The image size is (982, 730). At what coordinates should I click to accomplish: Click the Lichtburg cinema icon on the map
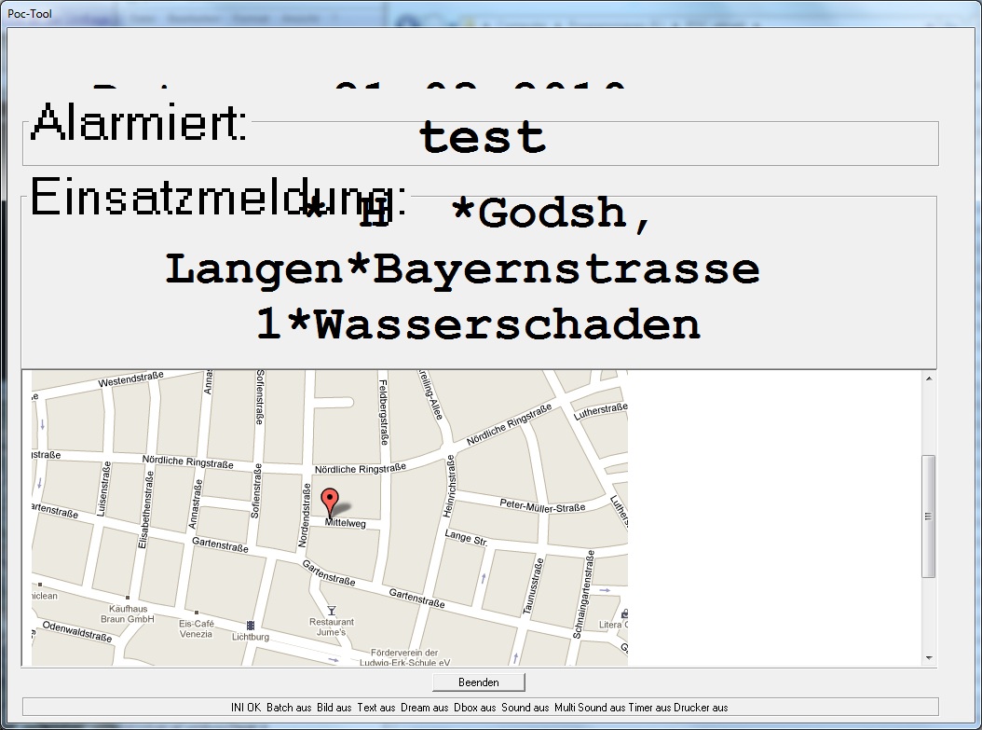[250, 624]
